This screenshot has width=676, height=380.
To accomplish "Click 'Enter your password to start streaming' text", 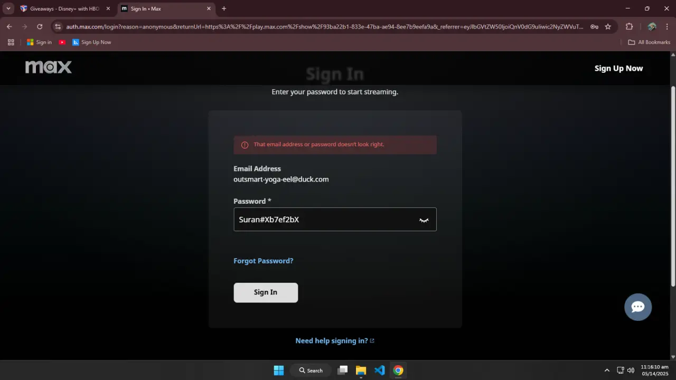I will (x=335, y=92).
